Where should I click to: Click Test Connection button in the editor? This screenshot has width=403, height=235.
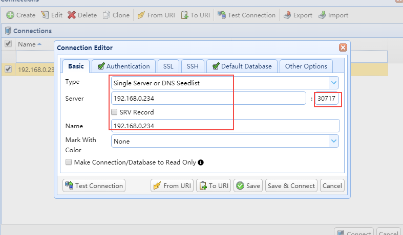click(x=94, y=185)
